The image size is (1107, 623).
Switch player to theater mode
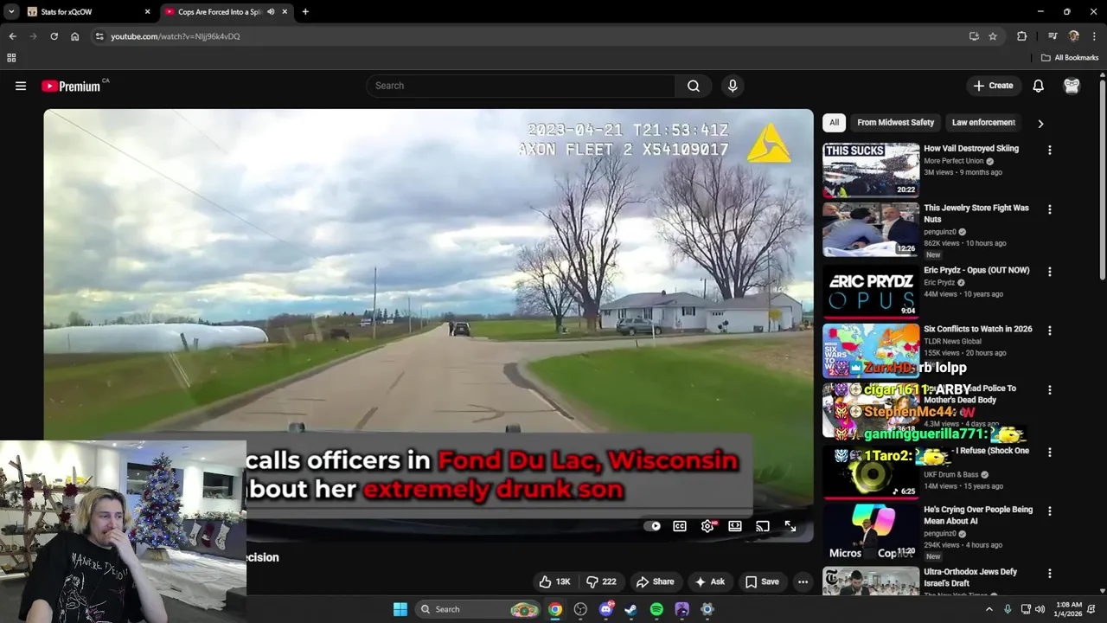point(735,526)
